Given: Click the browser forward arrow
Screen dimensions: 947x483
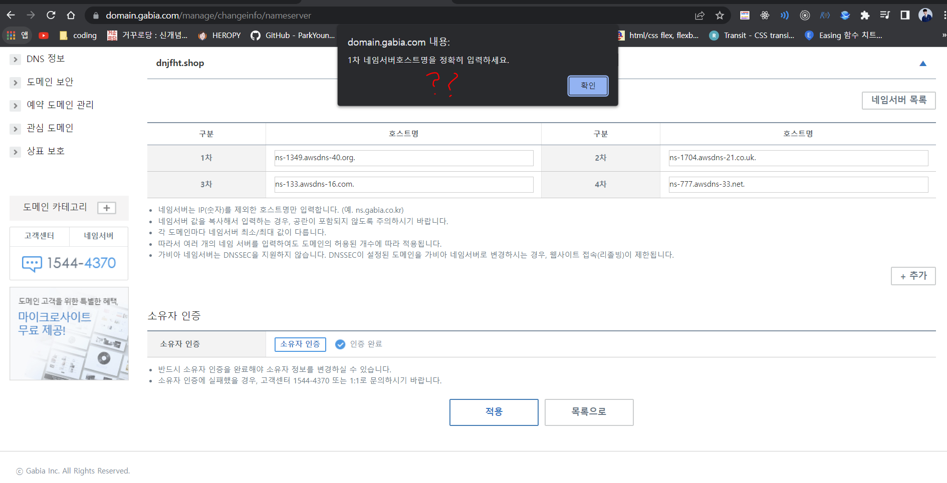Looking at the screenshot, I should coord(31,16).
